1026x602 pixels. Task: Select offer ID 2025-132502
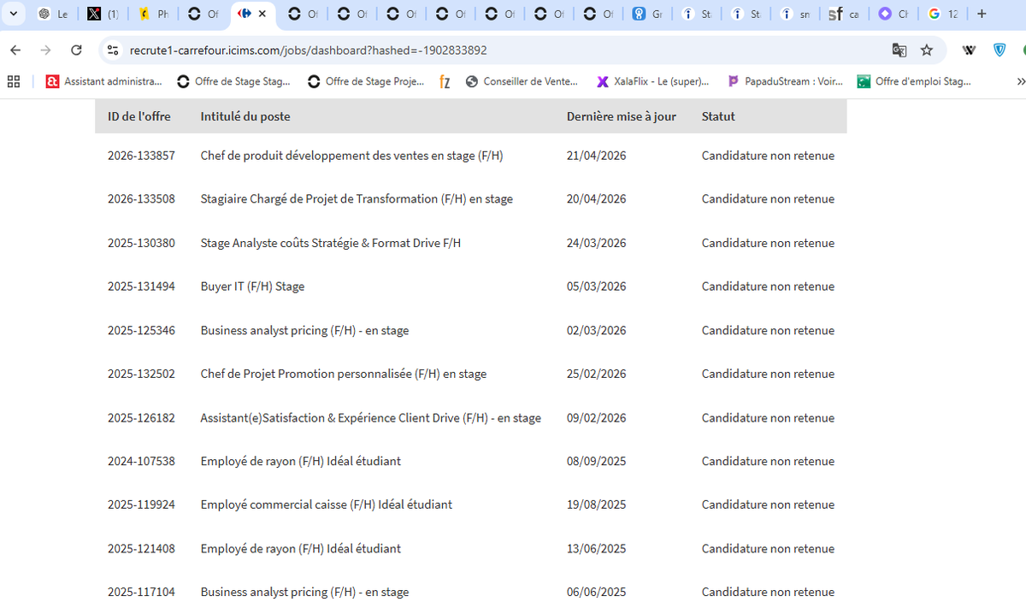(x=141, y=374)
